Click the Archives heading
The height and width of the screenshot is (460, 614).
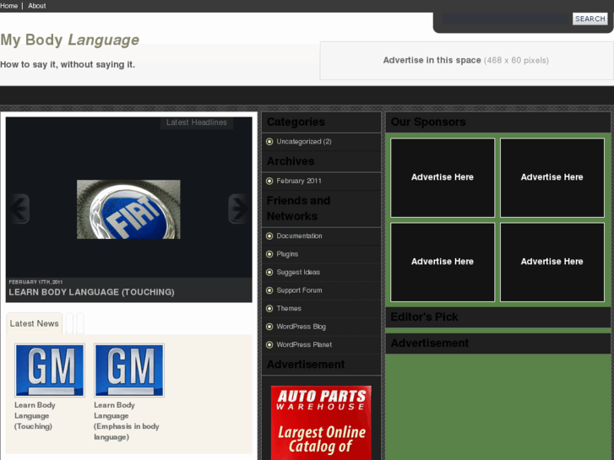tap(291, 161)
